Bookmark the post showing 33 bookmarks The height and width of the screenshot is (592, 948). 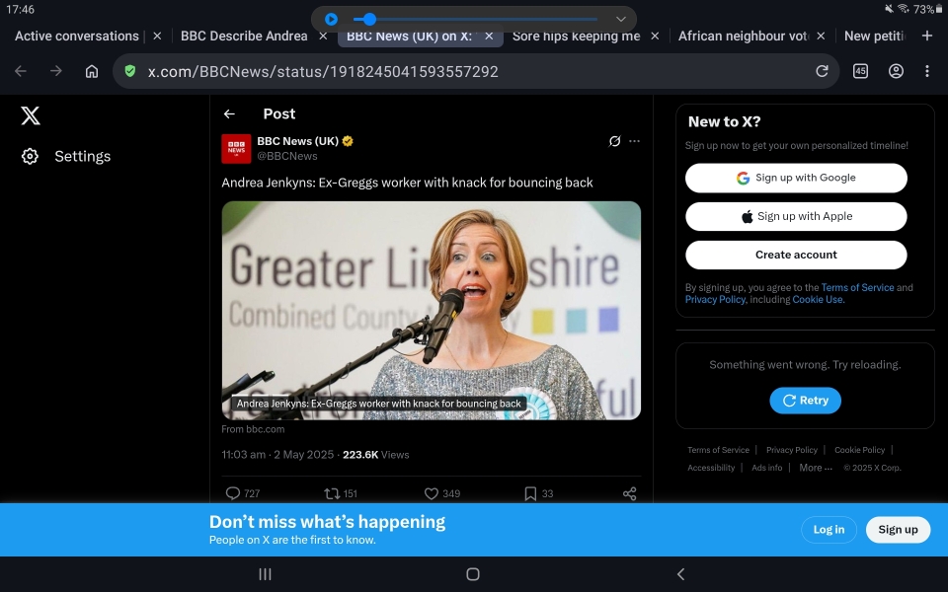(x=530, y=493)
